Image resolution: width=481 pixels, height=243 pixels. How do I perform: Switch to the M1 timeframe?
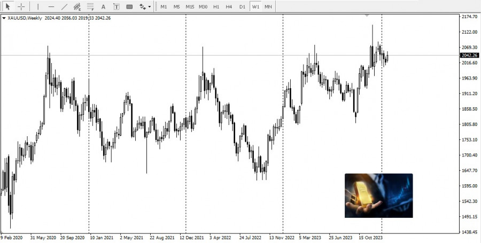164,6
